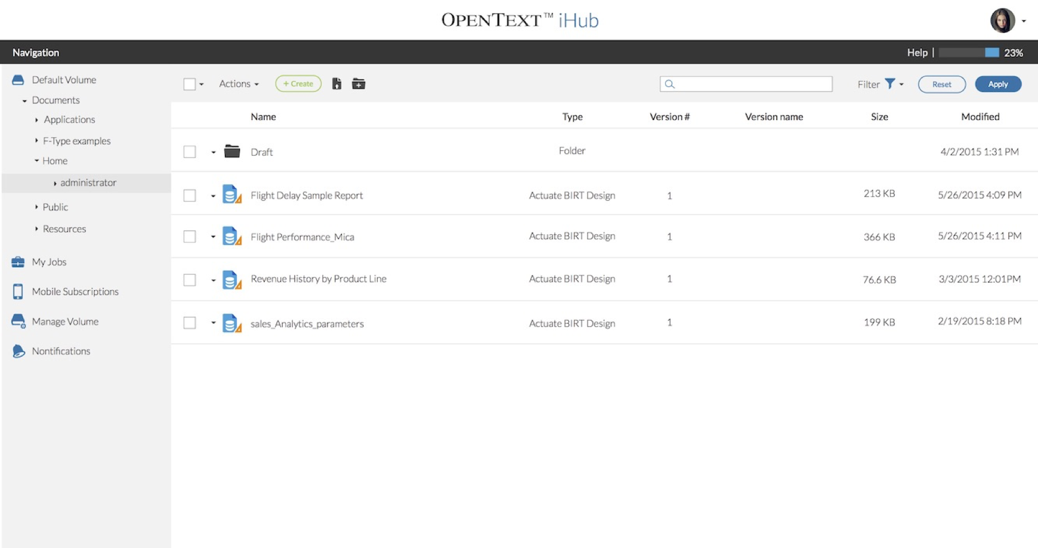The width and height of the screenshot is (1038, 548).
Task: Open the user account dropdown arrow
Action: click(x=1024, y=21)
